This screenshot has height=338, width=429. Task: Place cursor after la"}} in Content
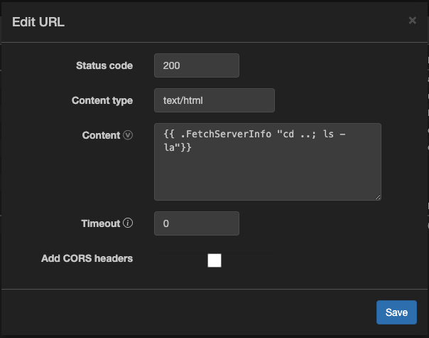[x=192, y=147]
